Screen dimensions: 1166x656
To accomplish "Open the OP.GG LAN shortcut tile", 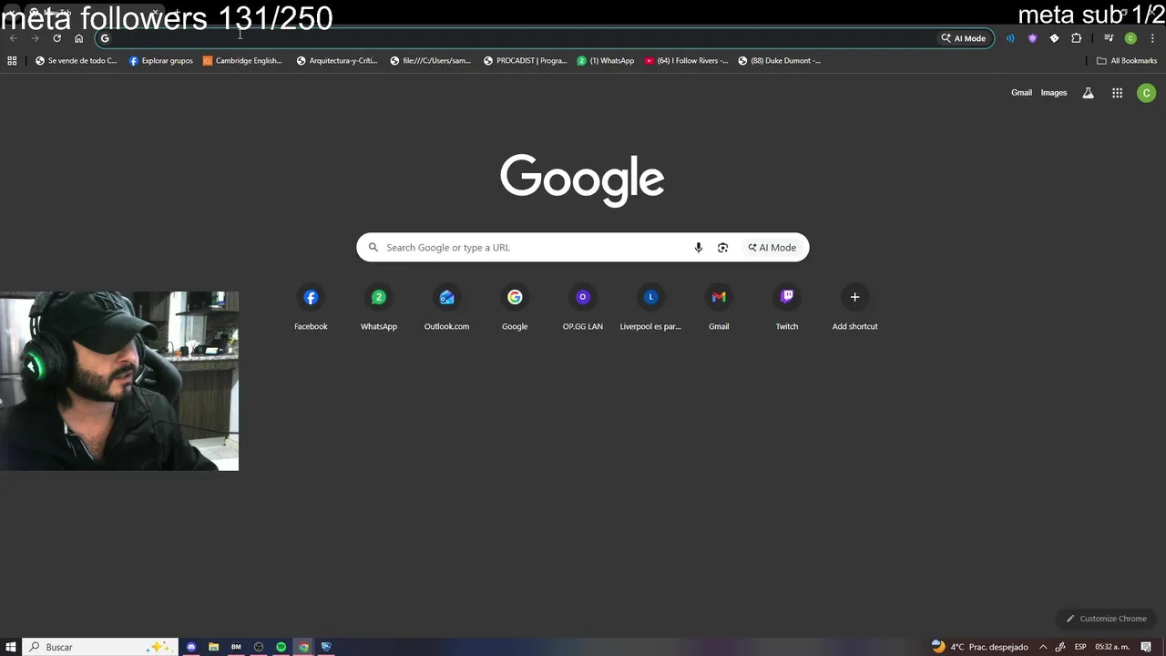I will pyautogui.click(x=583, y=308).
